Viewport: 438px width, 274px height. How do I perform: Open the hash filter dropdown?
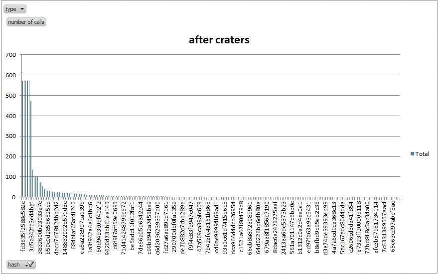[x=21, y=264]
